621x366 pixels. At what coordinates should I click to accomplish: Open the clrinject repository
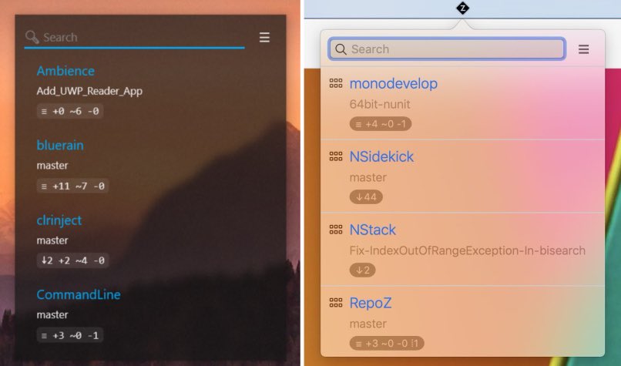(x=59, y=220)
